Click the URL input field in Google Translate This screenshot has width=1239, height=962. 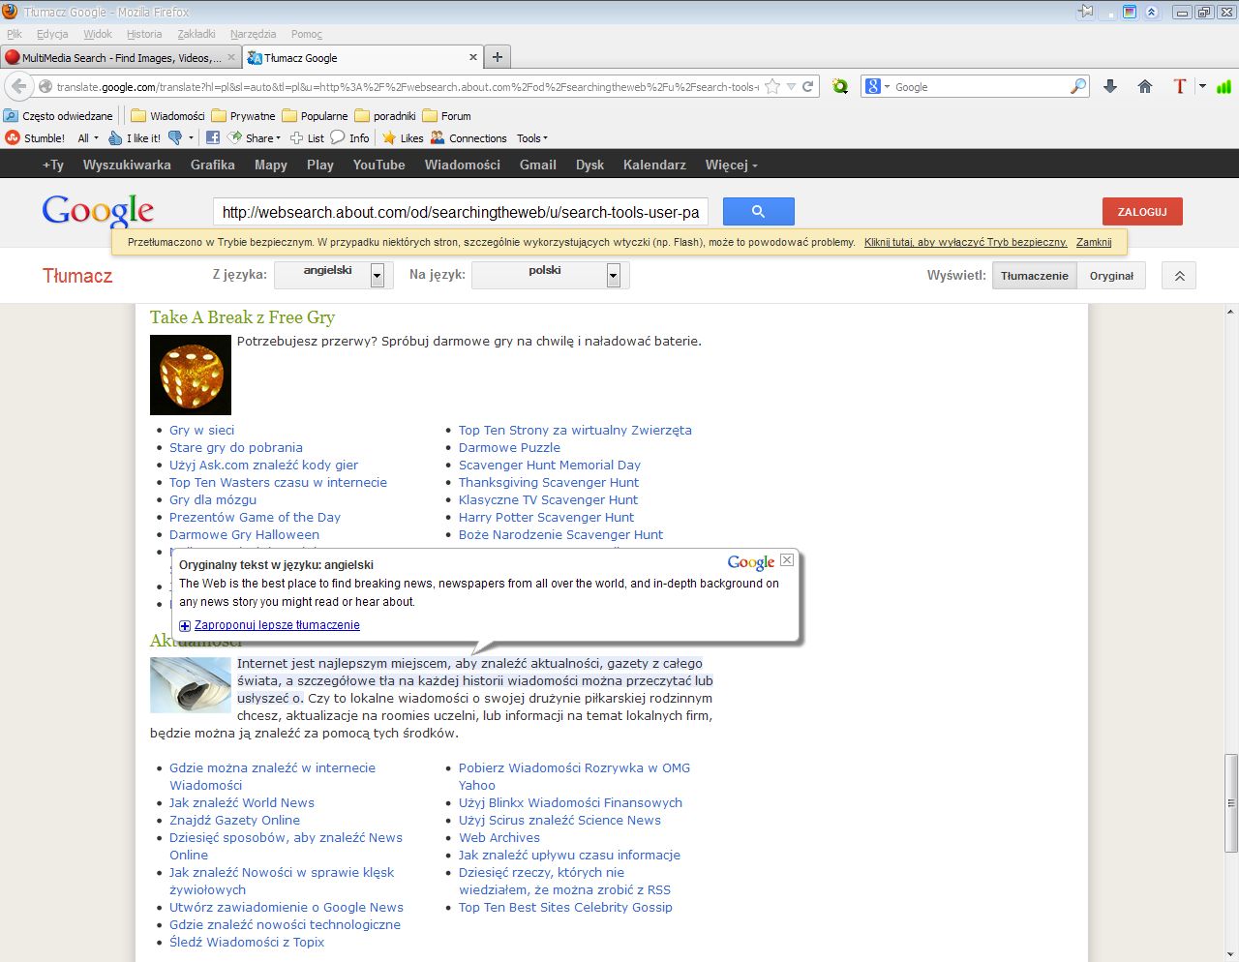(461, 212)
